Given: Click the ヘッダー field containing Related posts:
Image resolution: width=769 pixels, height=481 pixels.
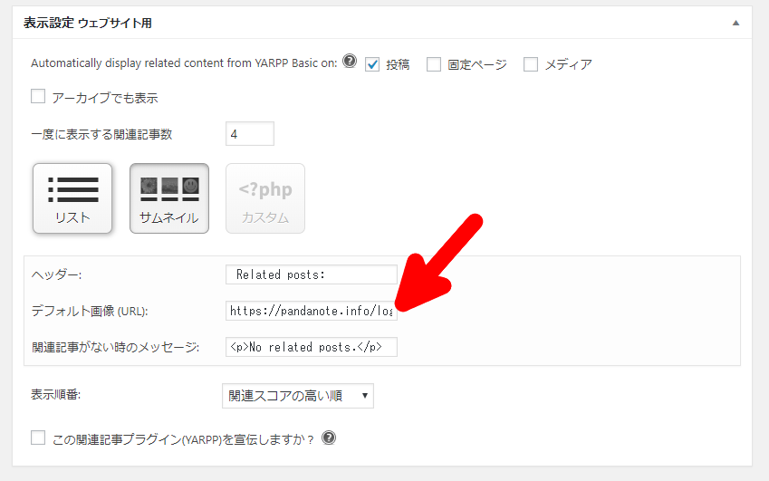Looking at the screenshot, I should pyautogui.click(x=311, y=274).
